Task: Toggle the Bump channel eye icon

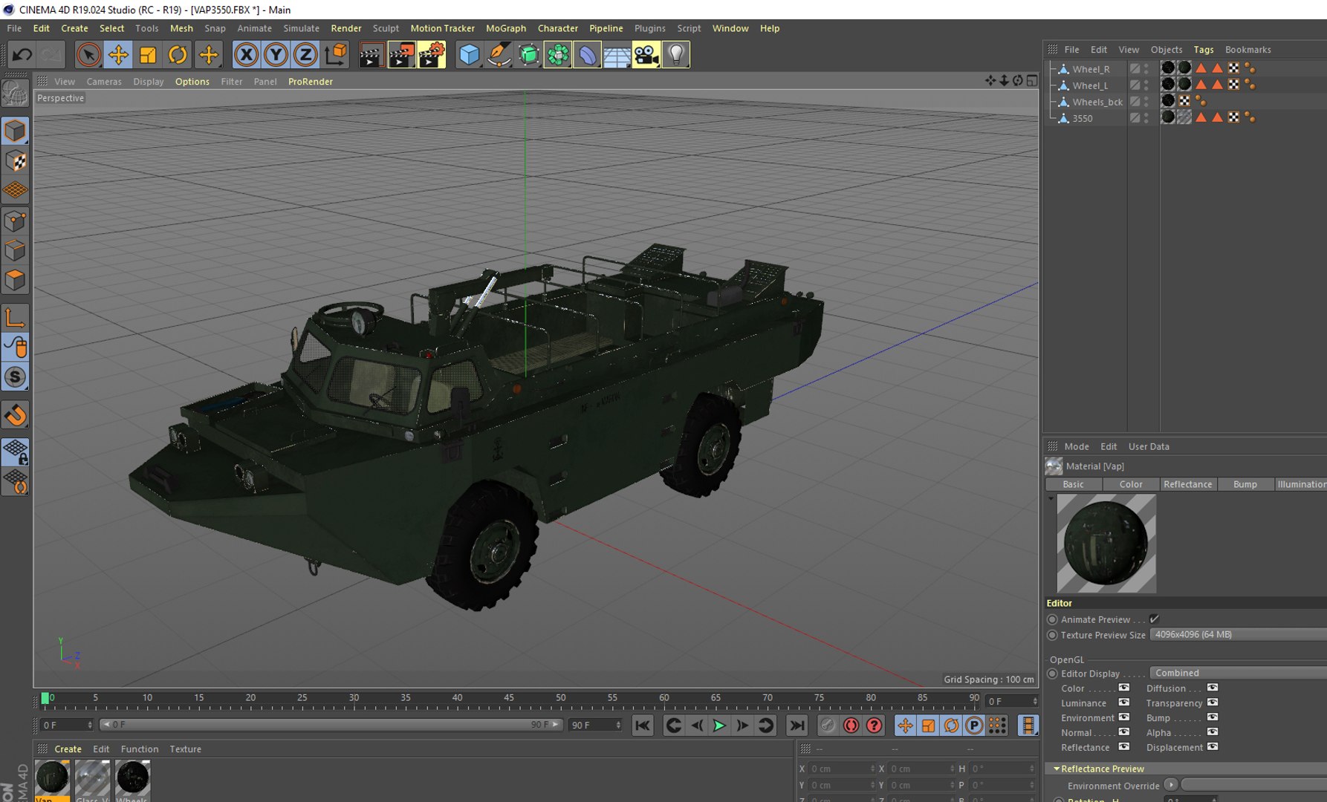Action: pos(1213,717)
